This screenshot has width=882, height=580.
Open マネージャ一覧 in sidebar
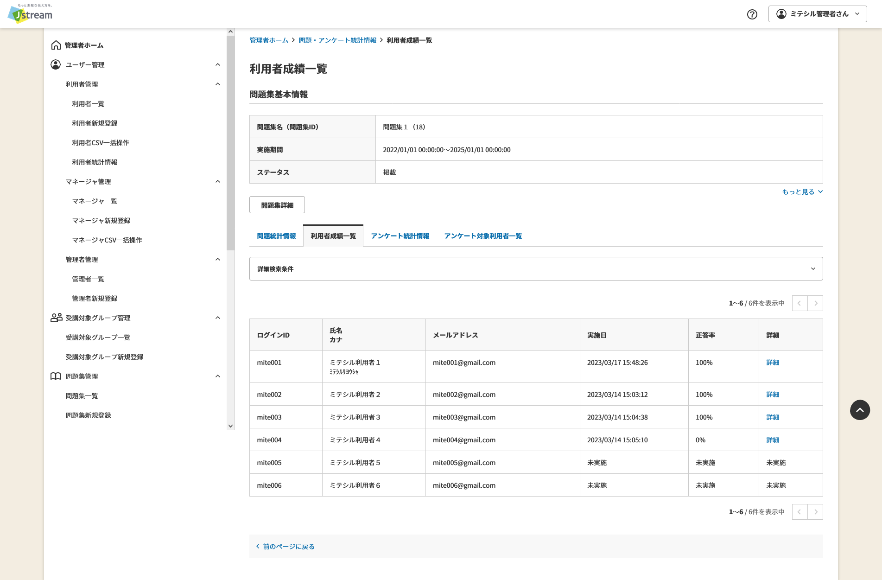click(95, 201)
